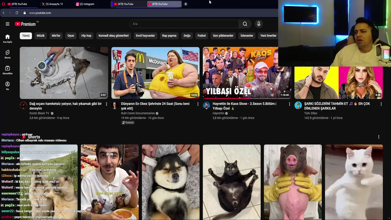Select the Futbol filter chip
The image size is (391, 220).
[x=202, y=36]
